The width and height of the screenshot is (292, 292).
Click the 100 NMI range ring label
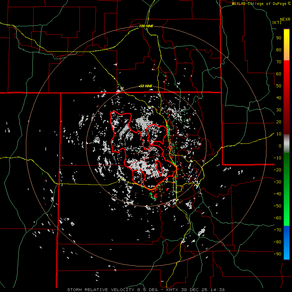click(x=146, y=26)
